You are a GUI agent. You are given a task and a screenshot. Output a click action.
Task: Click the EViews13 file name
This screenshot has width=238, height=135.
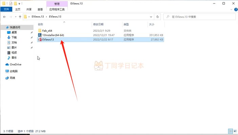point(48,39)
